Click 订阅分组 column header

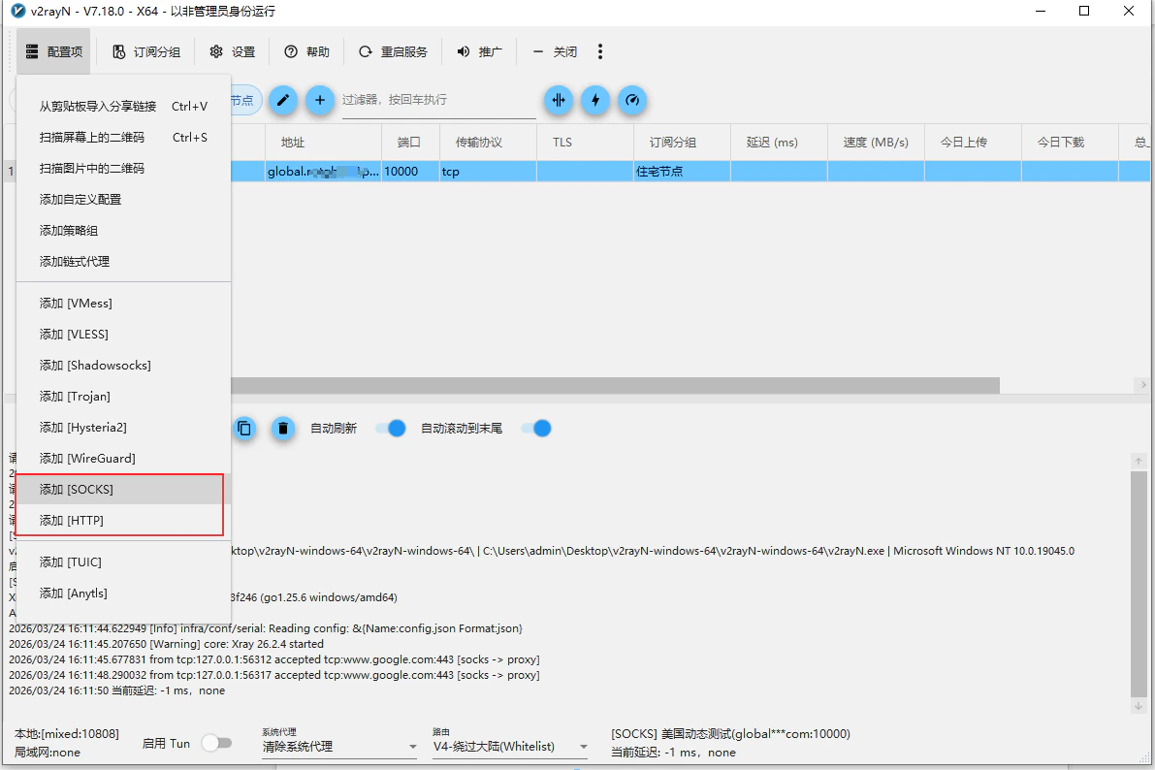pyautogui.click(x=682, y=143)
